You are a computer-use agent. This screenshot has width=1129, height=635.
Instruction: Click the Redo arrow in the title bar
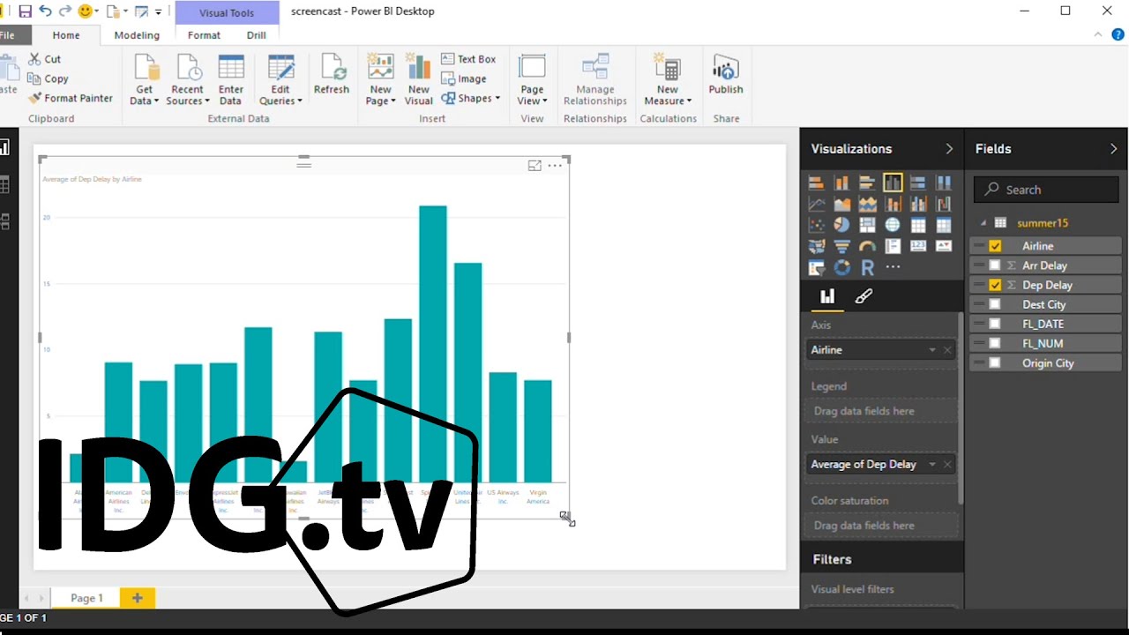coord(65,11)
